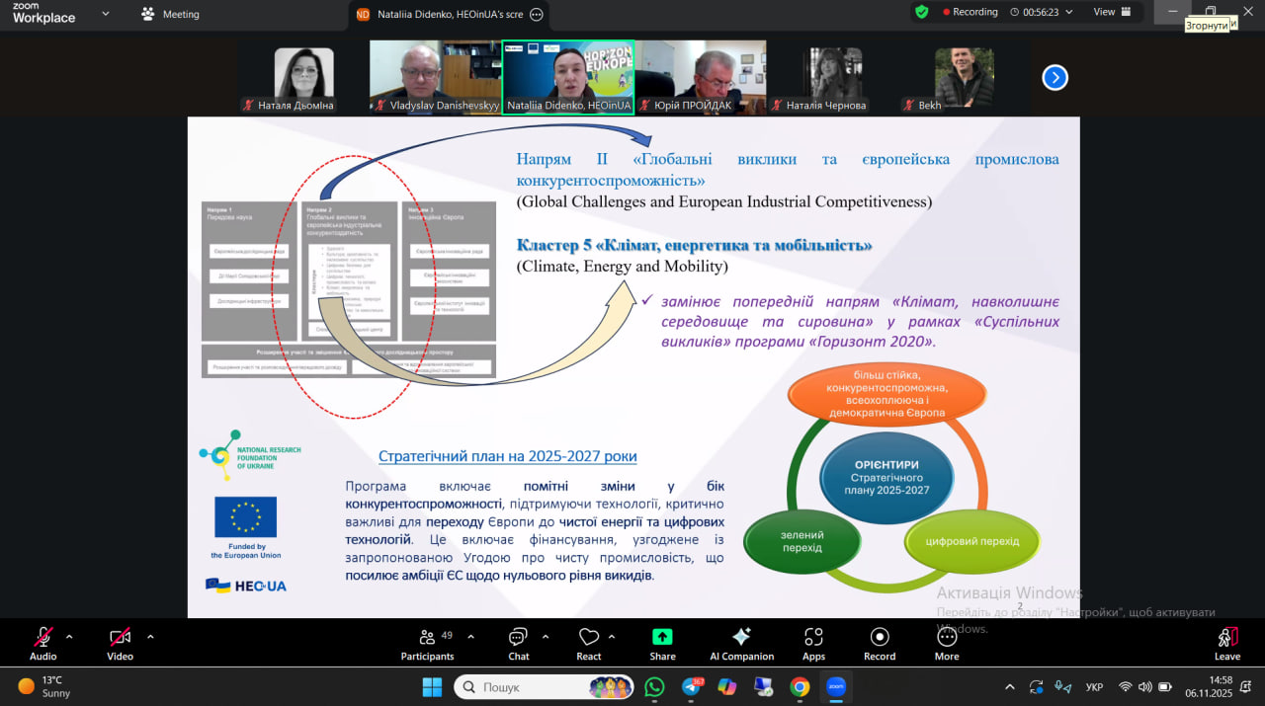
Task: Expand the video options chevron
Action: [150, 637]
